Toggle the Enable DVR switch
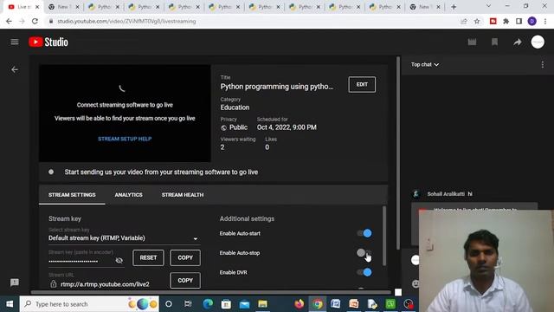The image size is (554, 312). [x=364, y=272]
